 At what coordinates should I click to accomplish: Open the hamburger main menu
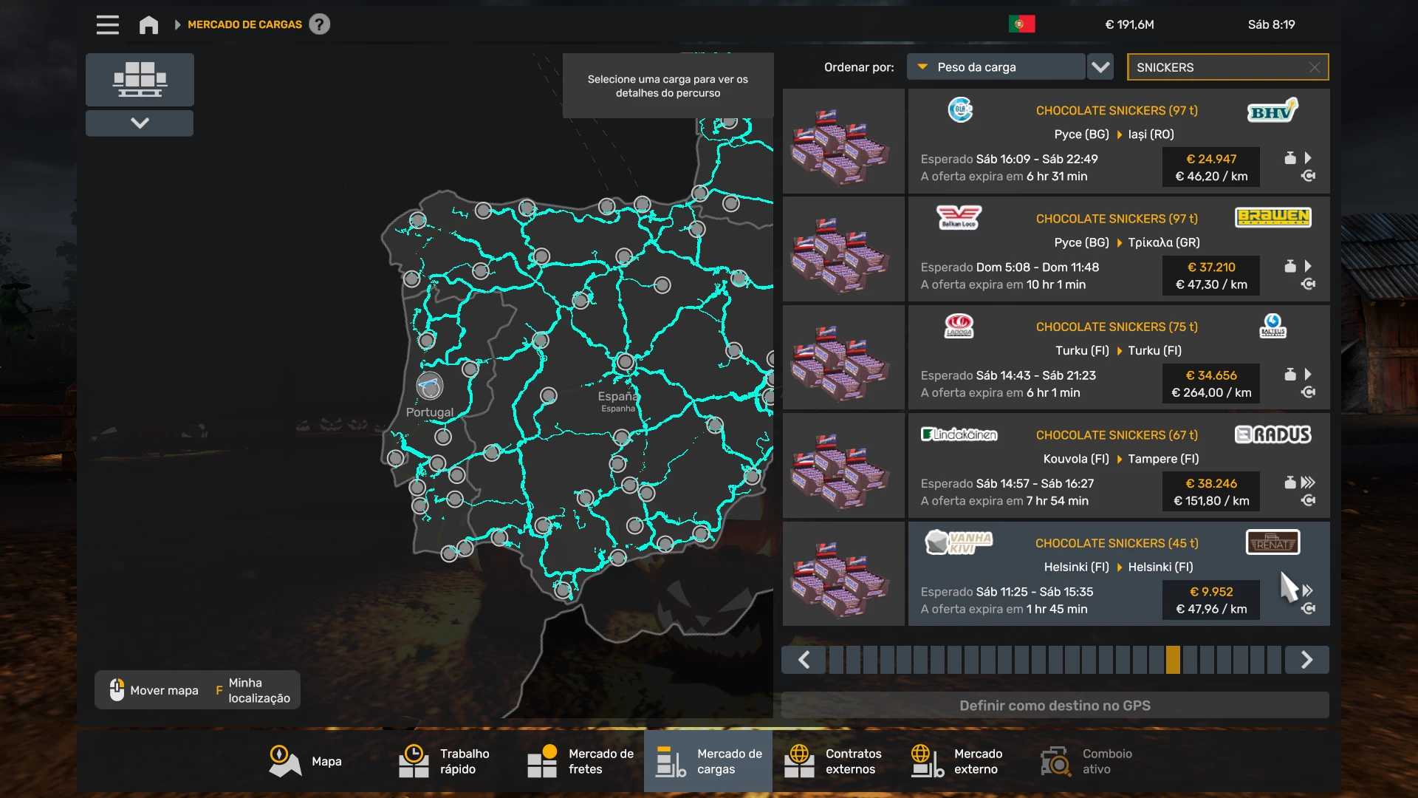point(107,24)
